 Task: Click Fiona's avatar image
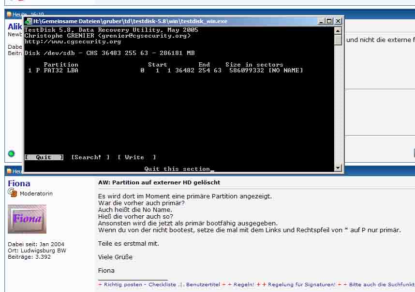point(27,219)
